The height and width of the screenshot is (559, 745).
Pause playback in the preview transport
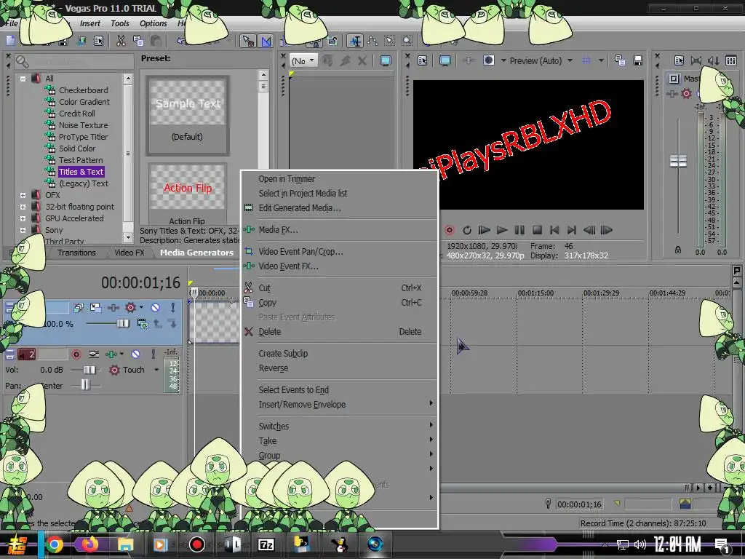coord(519,230)
